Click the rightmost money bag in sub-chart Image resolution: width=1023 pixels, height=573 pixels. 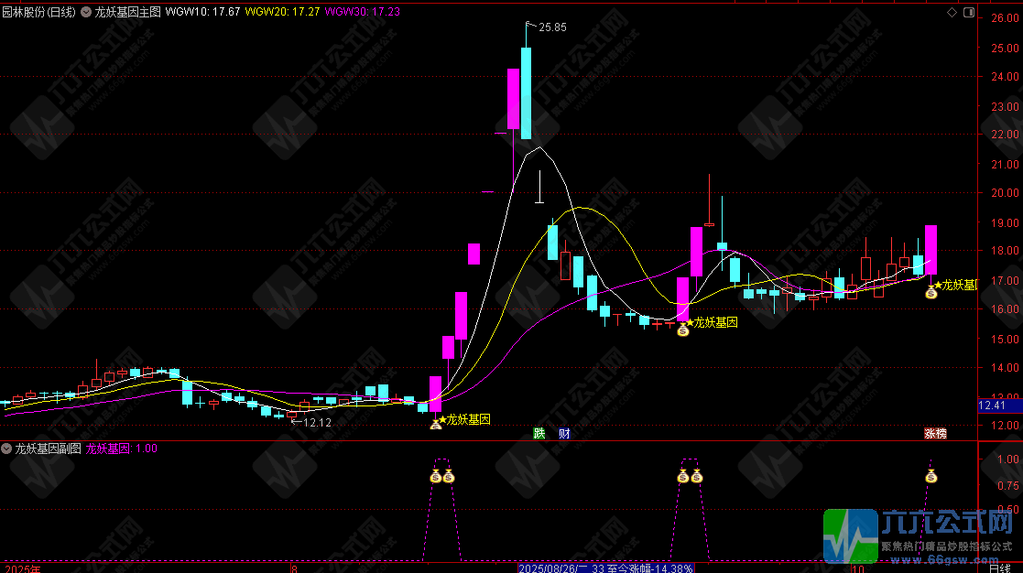(931, 475)
